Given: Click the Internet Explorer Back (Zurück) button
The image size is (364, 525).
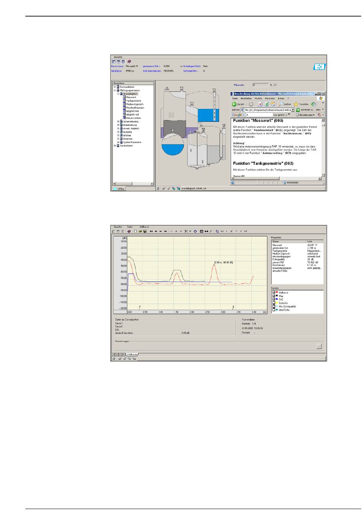Looking at the screenshot, I should [238, 104].
